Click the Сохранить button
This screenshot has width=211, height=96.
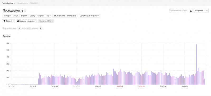(x=199, y=11)
